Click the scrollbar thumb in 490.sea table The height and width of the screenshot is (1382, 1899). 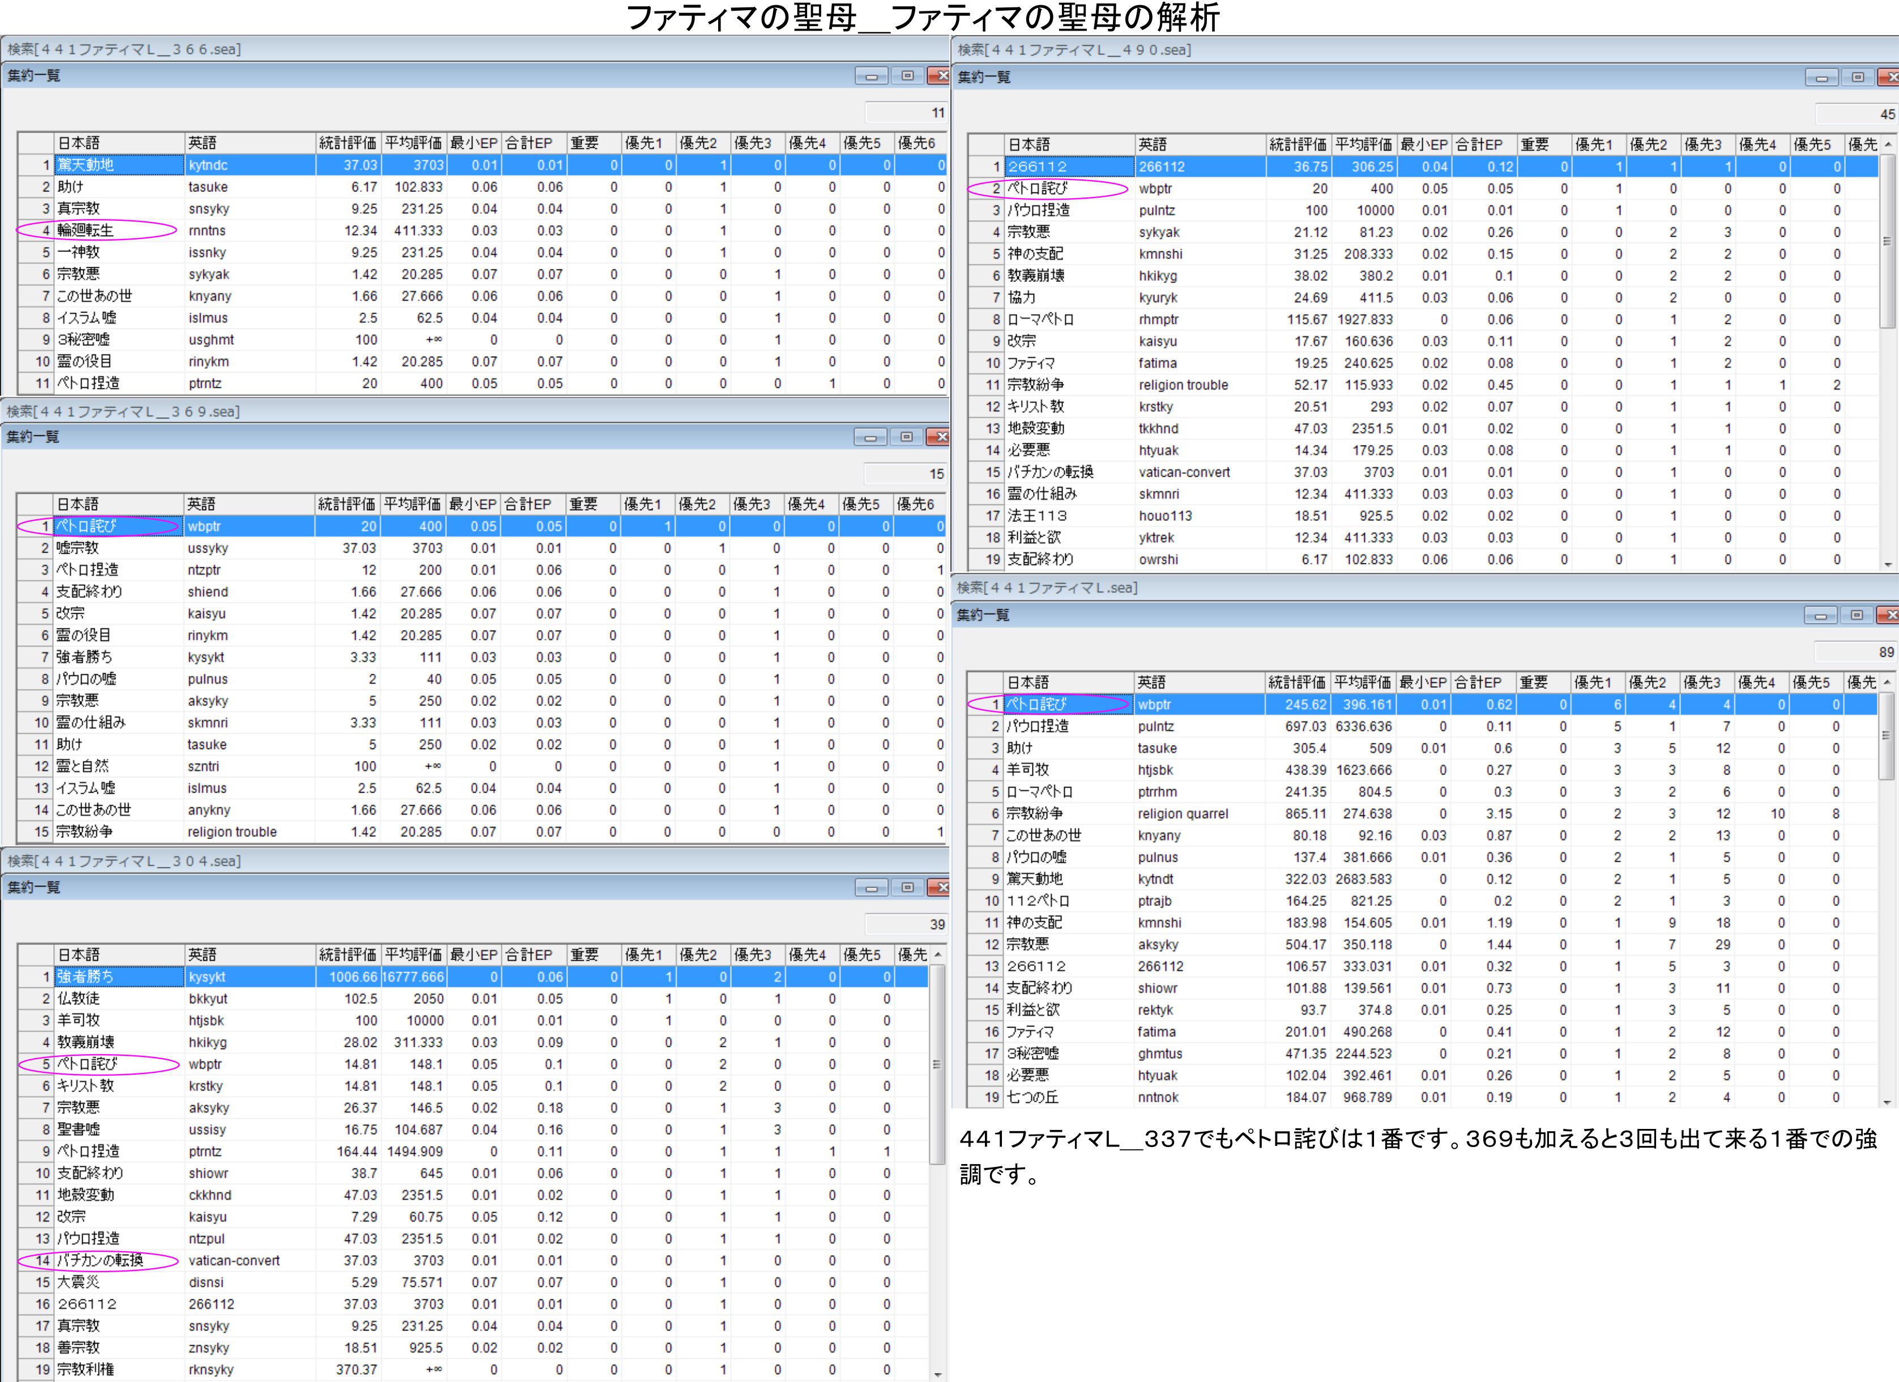[x=1888, y=241]
